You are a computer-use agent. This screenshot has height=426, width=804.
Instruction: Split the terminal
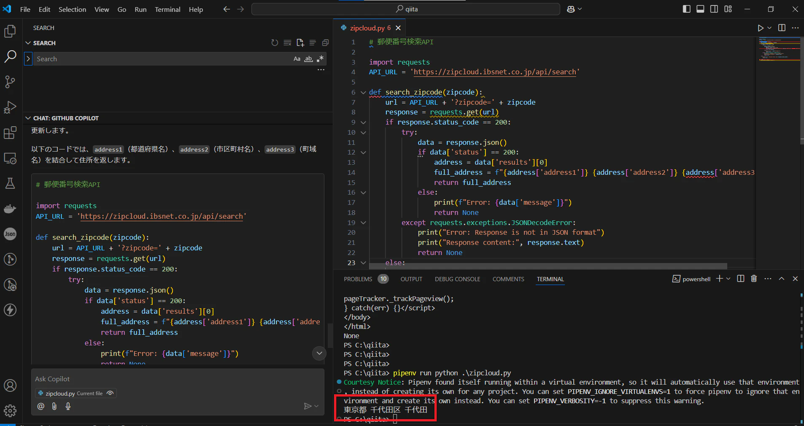pos(740,279)
